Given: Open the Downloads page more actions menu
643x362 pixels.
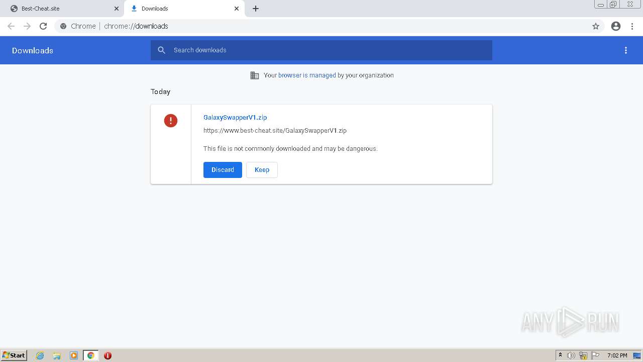Looking at the screenshot, I should click(626, 50).
